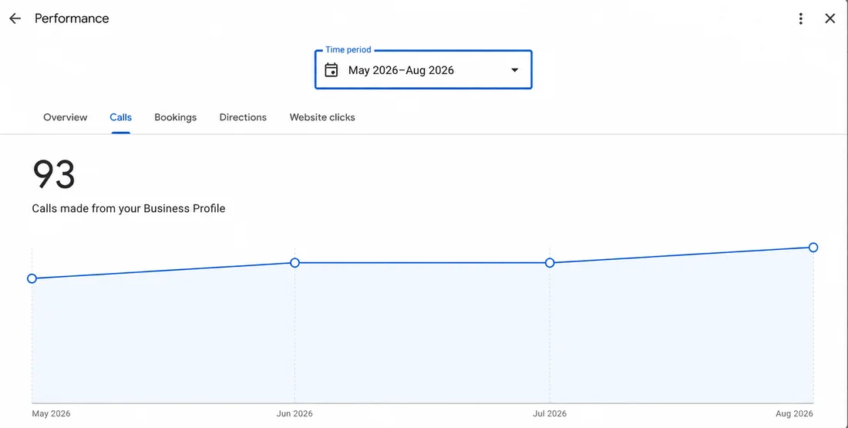
Task: Click the Jun 2026 data point on chart
Action: coord(294,263)
